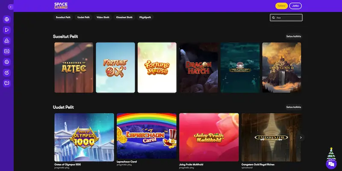Open the play triangle icon in sidebar
Screen dimensions: 342x171
click(x=7, y=30)
